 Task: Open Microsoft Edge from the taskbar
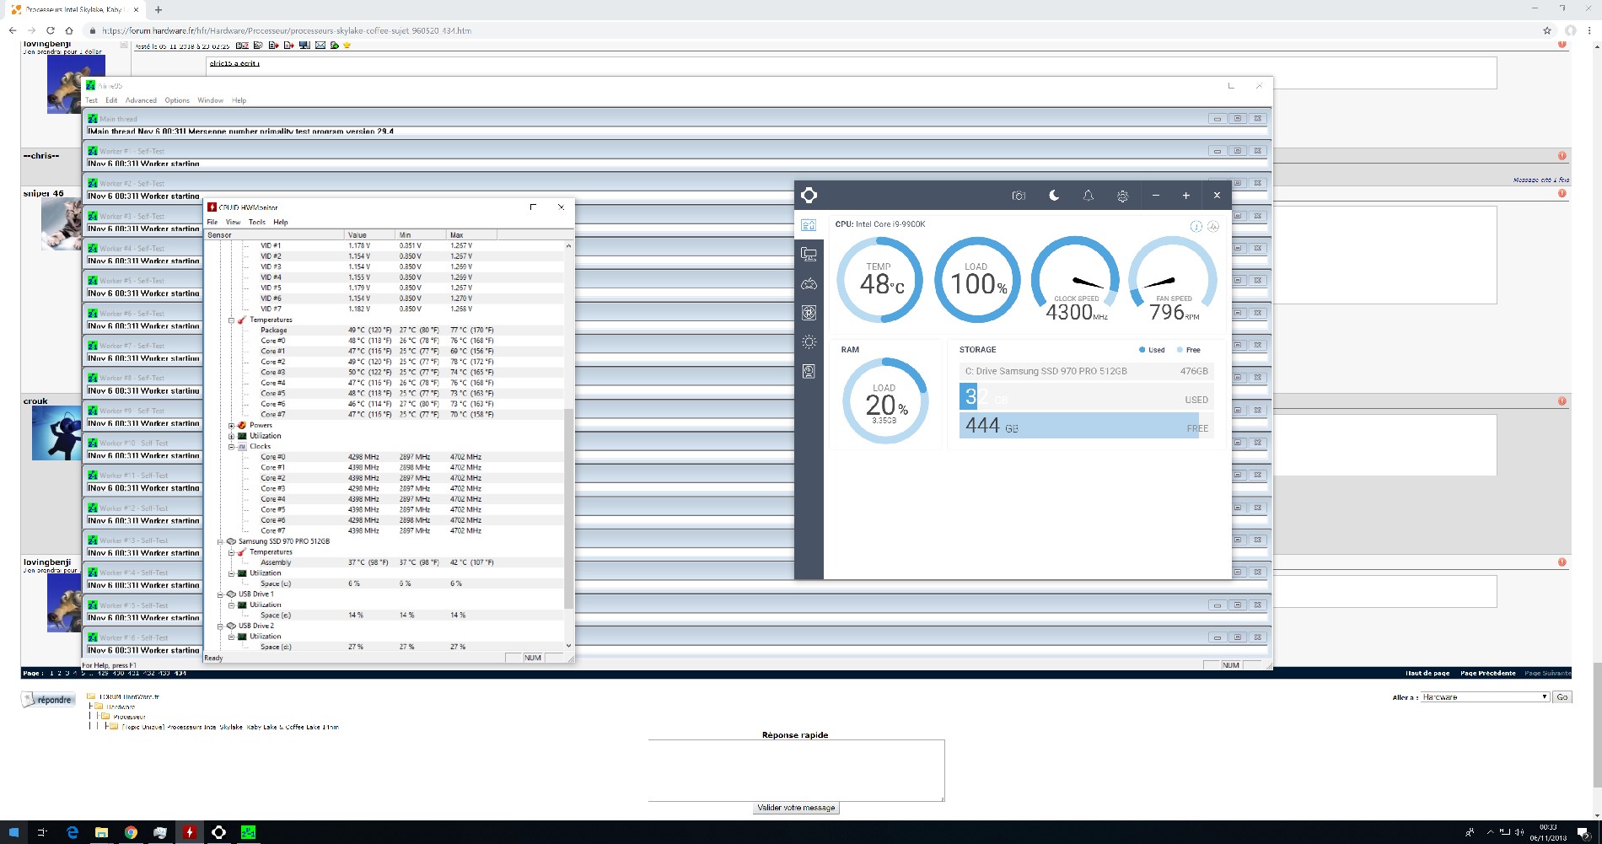pos(73,832)
